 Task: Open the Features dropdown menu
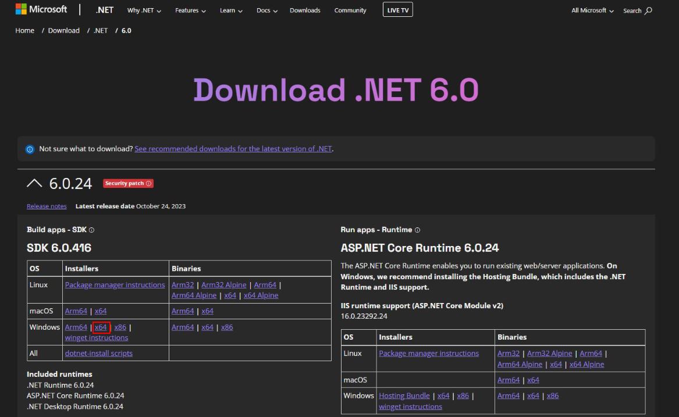(x=190, y=10)
